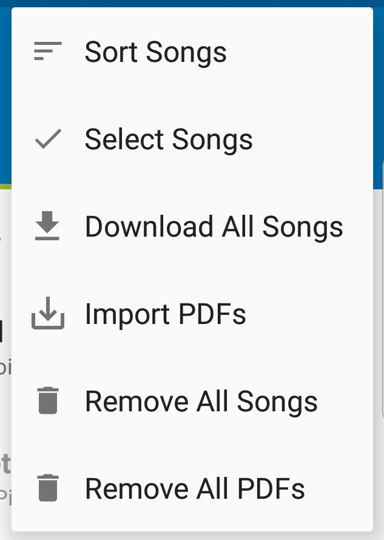The image size is (384, 540).
Task: Choose Remove All Songs entry
Action: (192, 401)
